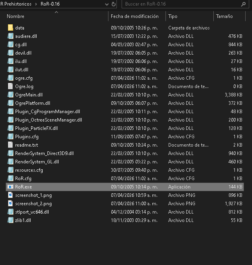Select the Ogre.log text file icon
252x265 pixels.
point(10,86)
